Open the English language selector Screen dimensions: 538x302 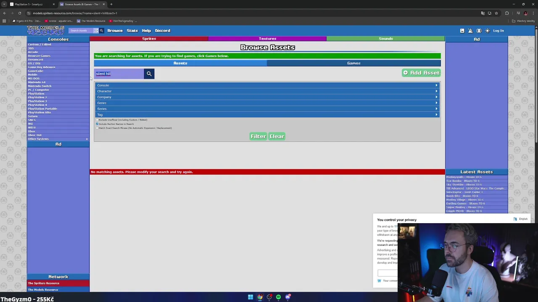point(521,219)
